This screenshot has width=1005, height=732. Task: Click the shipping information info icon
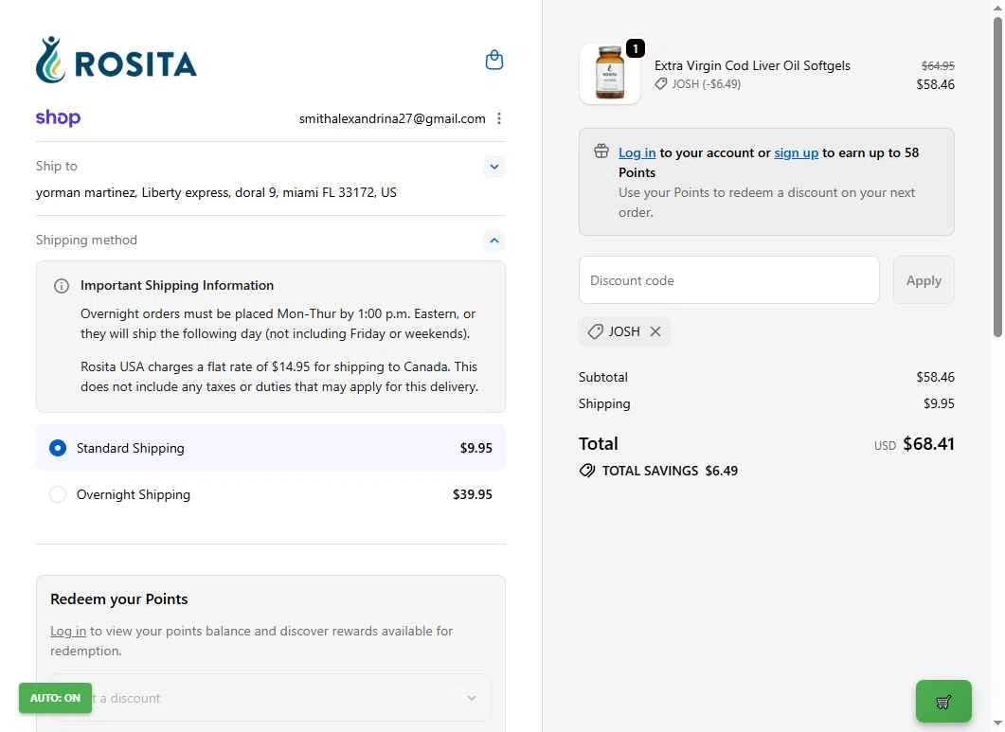(62, 286)
